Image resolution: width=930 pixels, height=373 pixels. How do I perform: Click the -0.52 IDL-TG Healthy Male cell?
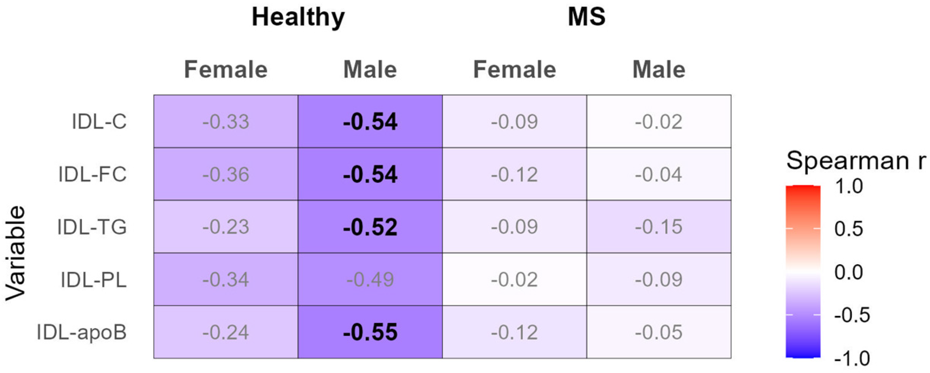tap(370, 227)
